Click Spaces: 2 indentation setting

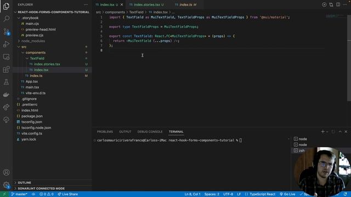point(212,194)
